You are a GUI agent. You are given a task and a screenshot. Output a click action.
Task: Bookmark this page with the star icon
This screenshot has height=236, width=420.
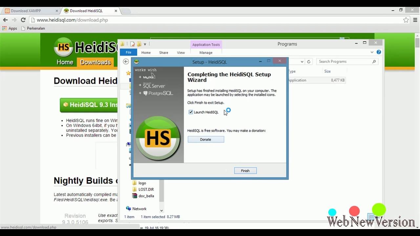[x=406, y=20]
